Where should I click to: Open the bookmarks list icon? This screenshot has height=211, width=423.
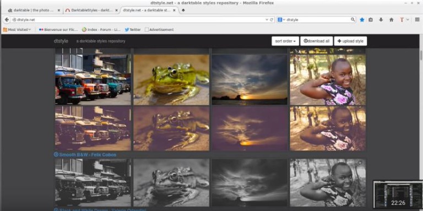click(x=371, y=20)
